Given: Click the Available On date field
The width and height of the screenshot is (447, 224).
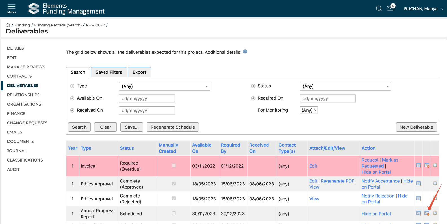Looking at the screenshot, I should point(147,98).
